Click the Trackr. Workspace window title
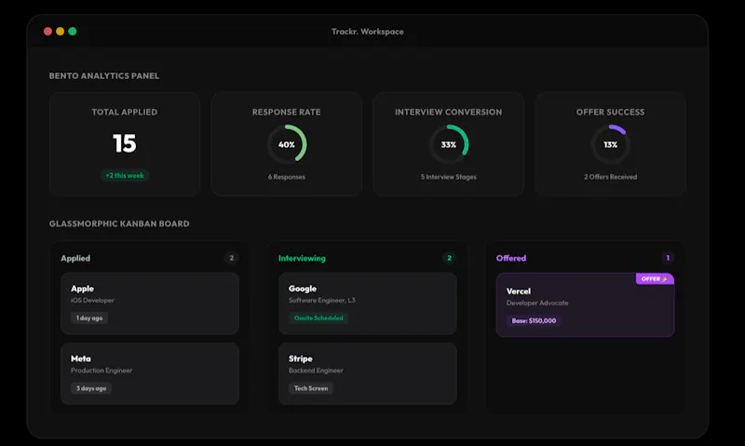This screenshot has height=446, width=745. coord(367,32)
